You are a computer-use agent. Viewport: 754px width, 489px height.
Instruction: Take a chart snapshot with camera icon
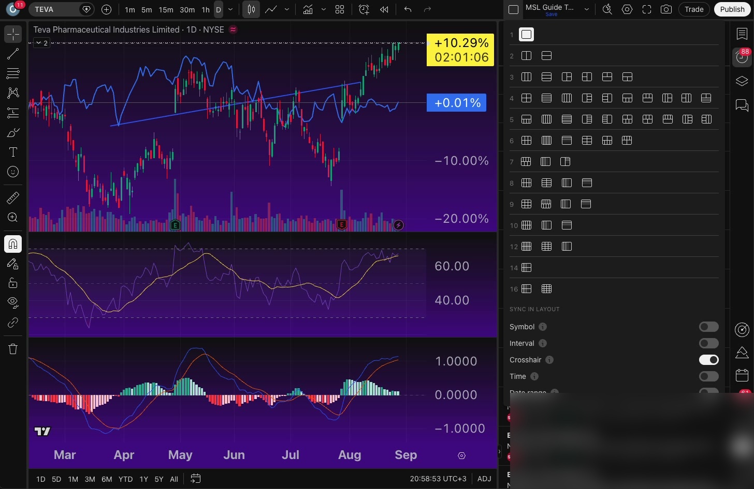coord(666,9)
